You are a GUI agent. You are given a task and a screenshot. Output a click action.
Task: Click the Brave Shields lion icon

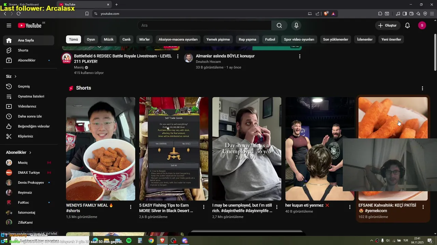tap(326, 14)
